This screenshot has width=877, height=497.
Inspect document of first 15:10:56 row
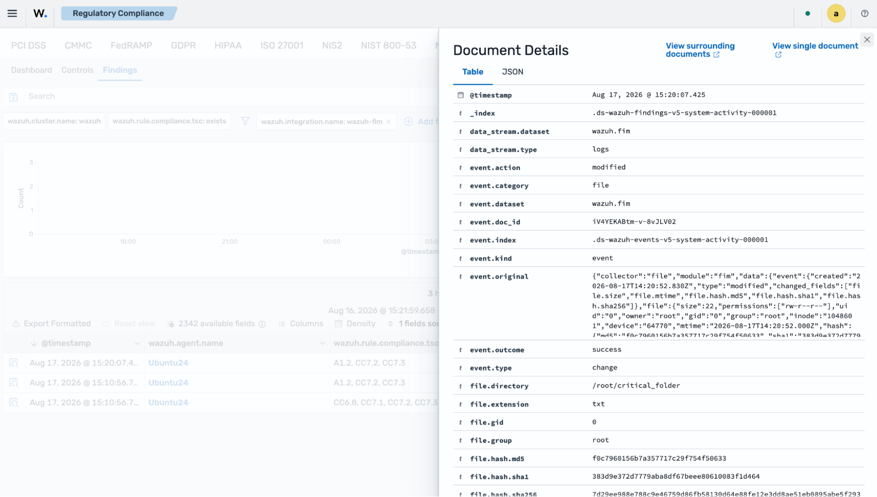[14, 383]
